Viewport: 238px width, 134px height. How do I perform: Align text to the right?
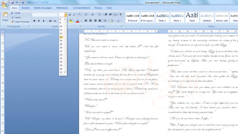[x=95, y=20]
